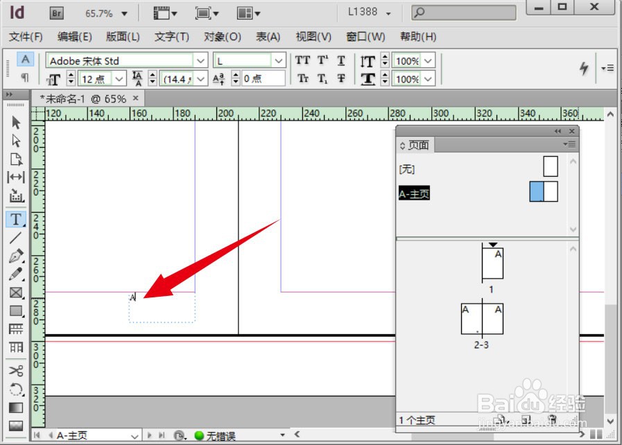
Task: Activate the Rectangle Frame tool
Action: 16,293
